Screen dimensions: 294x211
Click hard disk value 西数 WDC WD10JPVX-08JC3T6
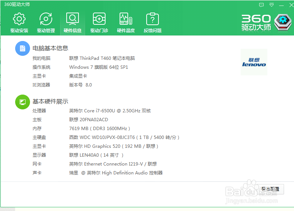[124, 137]
